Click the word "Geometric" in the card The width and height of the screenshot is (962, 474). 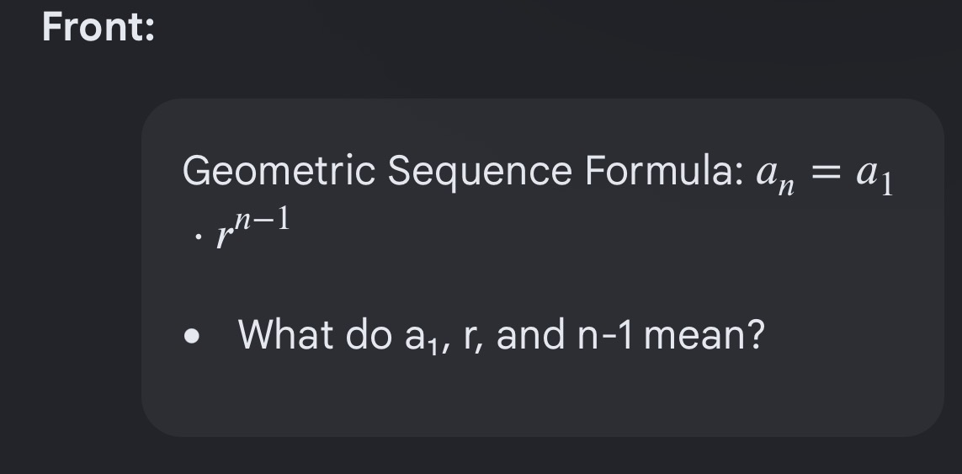[x=279, y=171]
